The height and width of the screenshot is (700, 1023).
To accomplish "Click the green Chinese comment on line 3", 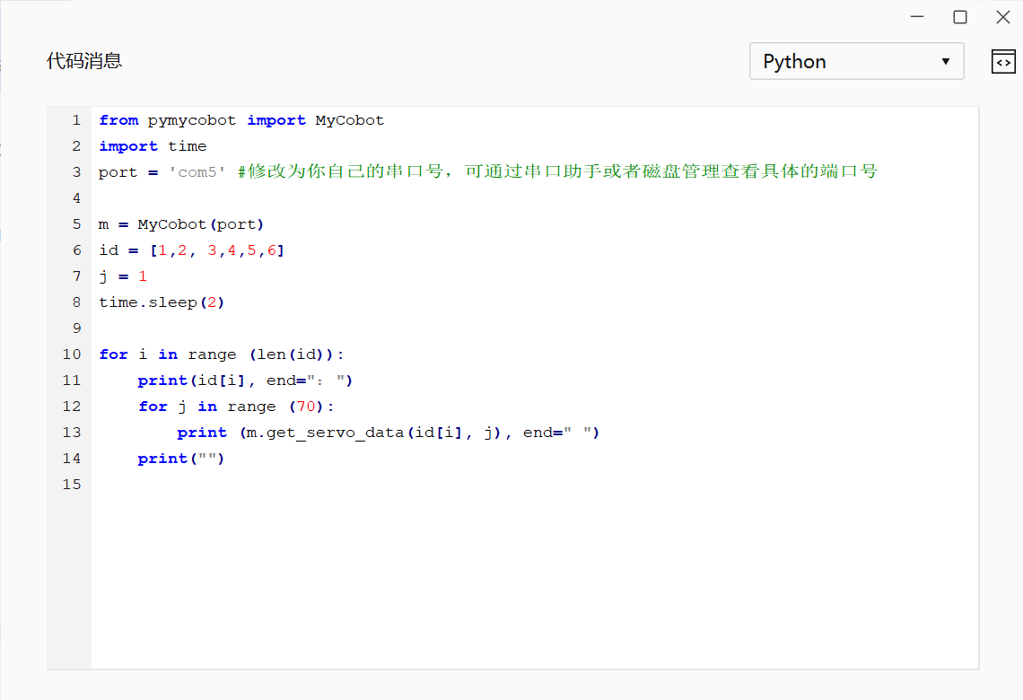I will click(x=556, y=172).
